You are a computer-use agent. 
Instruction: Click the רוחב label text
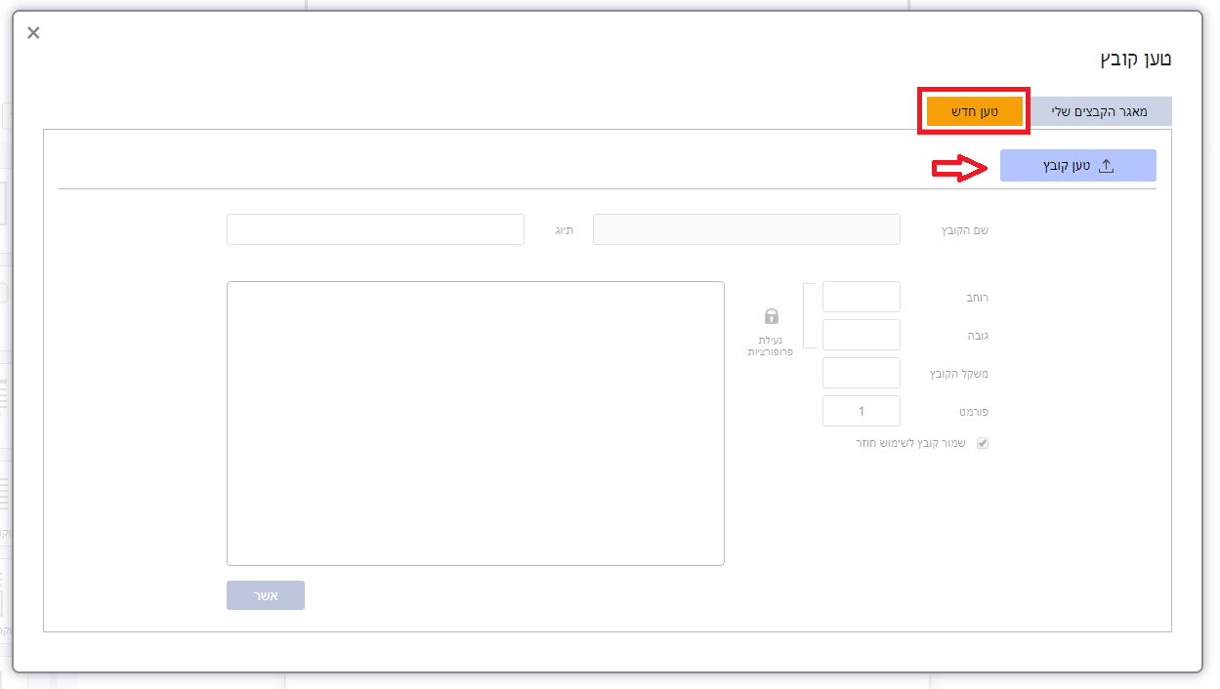(975, 298)
